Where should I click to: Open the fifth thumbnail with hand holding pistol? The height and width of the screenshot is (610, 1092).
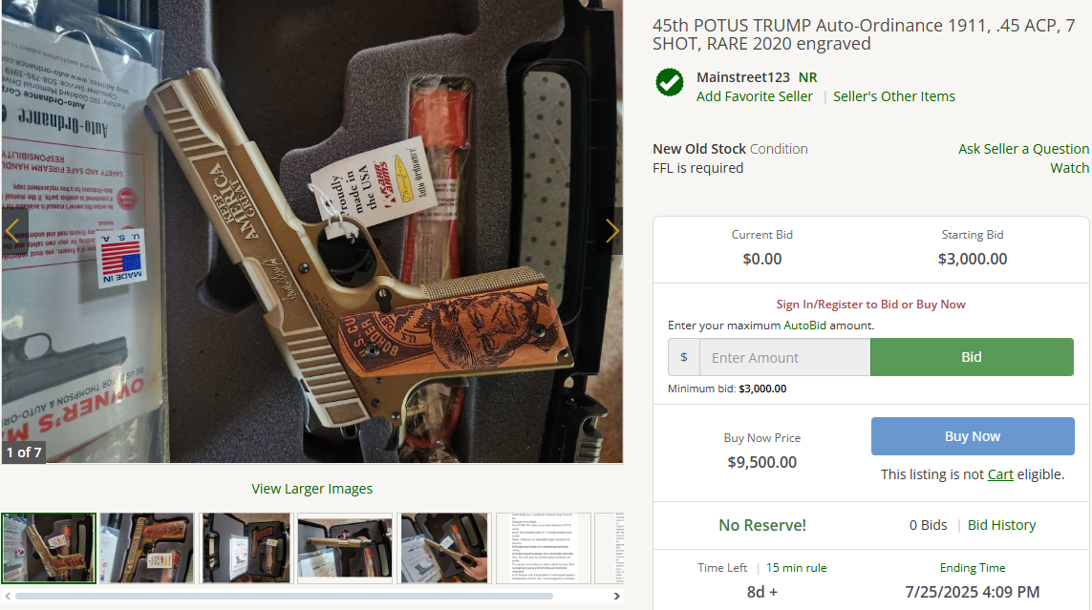tap(444, 548)
